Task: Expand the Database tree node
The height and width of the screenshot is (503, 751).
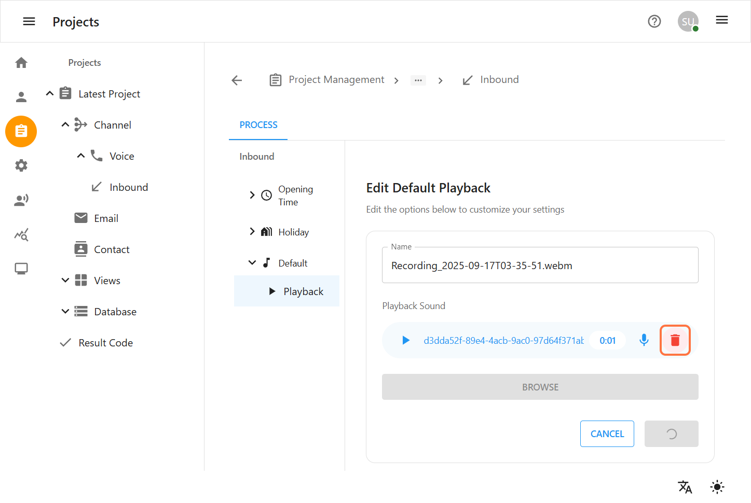Action: [x=65, y=312]
